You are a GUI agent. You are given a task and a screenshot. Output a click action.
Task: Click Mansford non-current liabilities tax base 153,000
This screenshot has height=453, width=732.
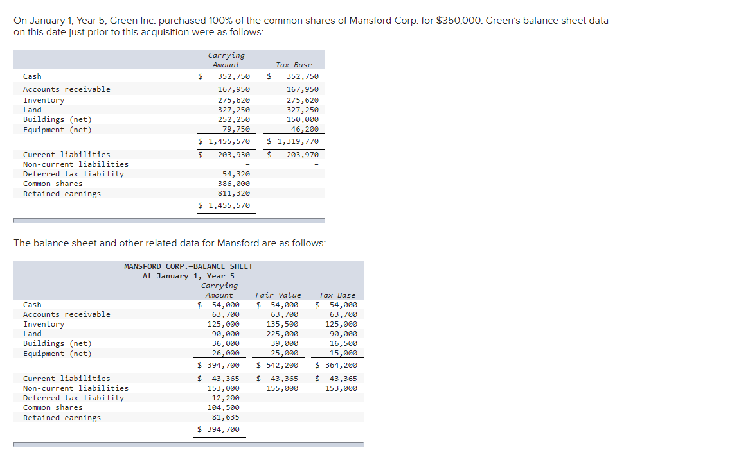click(x=341, y=388)
